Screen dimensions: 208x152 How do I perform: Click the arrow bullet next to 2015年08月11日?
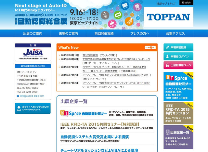click(59, 55)
